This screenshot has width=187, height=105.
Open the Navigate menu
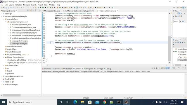click(27, 5)
